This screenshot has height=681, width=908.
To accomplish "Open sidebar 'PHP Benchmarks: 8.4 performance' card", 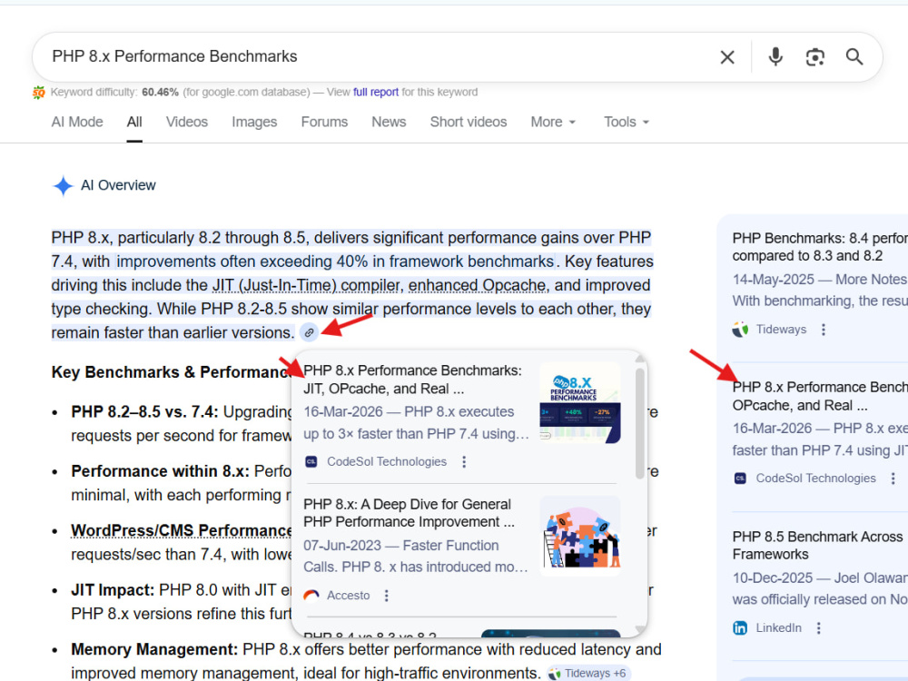I will click(x=819, y=247).
